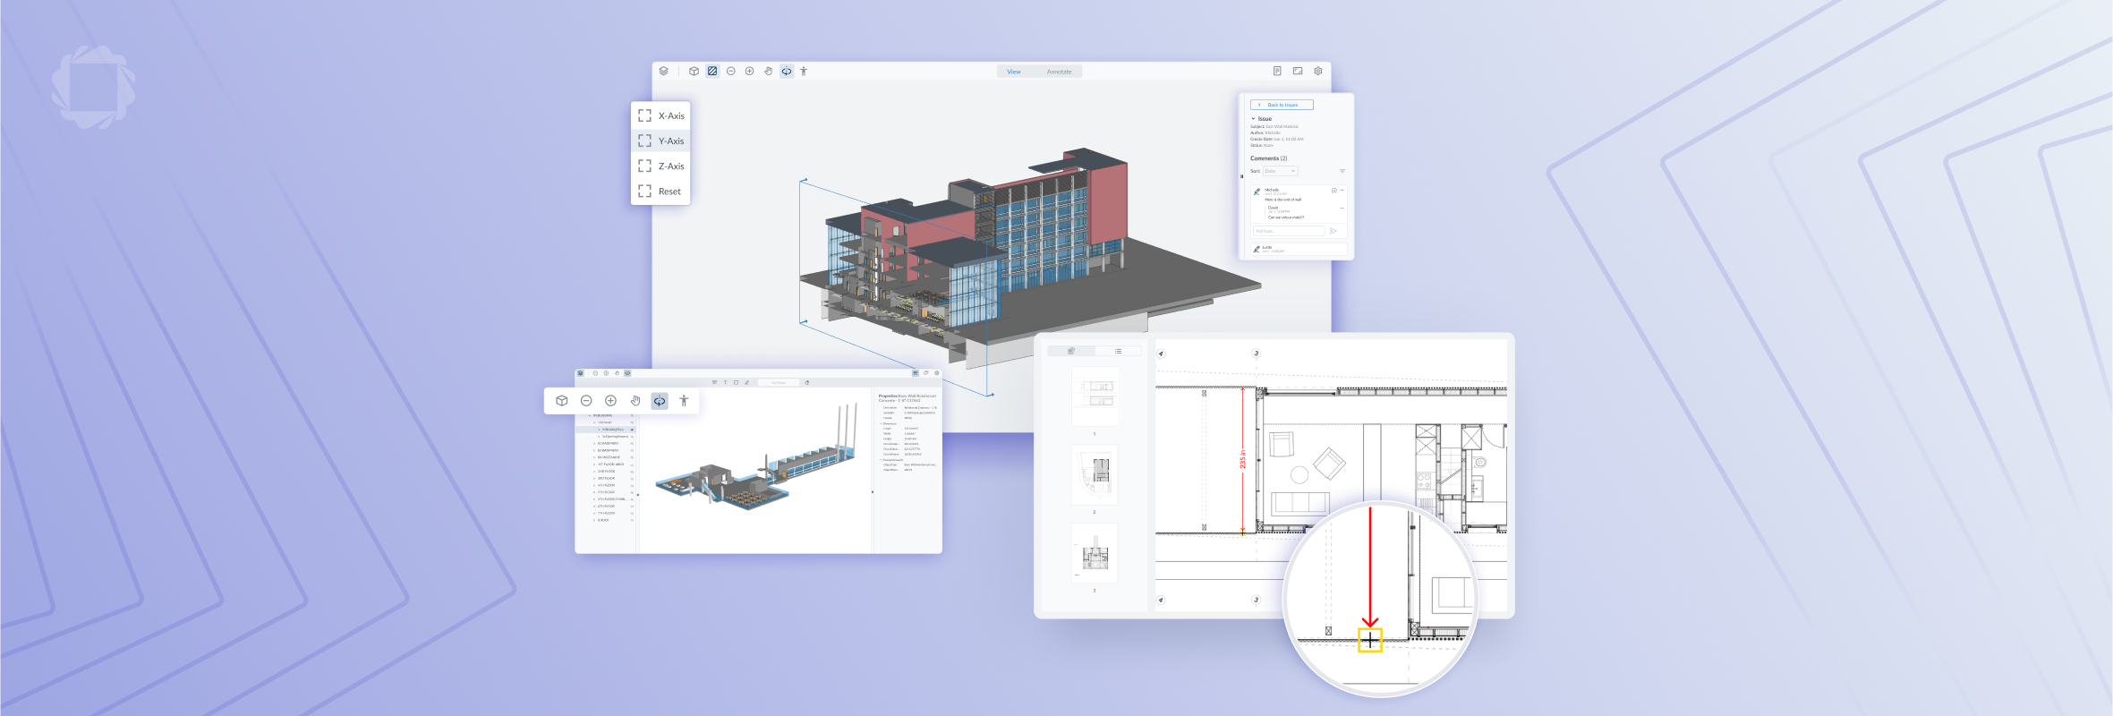Expand the 4TH FLOOR tree node
This screenshot has height=716, width=2113.
(594, 485)
